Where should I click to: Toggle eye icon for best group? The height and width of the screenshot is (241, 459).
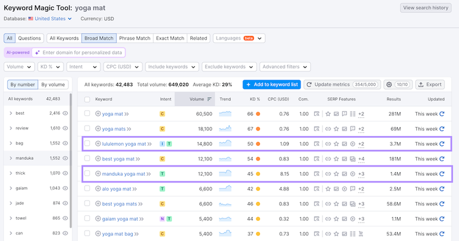(x=65, y=113)
